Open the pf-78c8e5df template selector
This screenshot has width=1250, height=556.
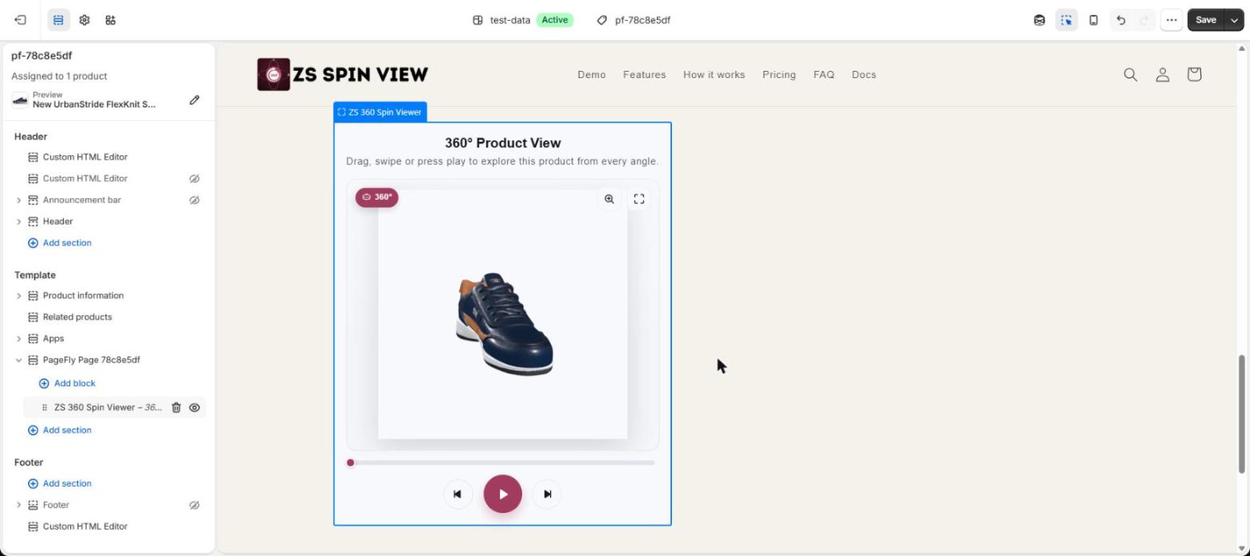(635, 20)
